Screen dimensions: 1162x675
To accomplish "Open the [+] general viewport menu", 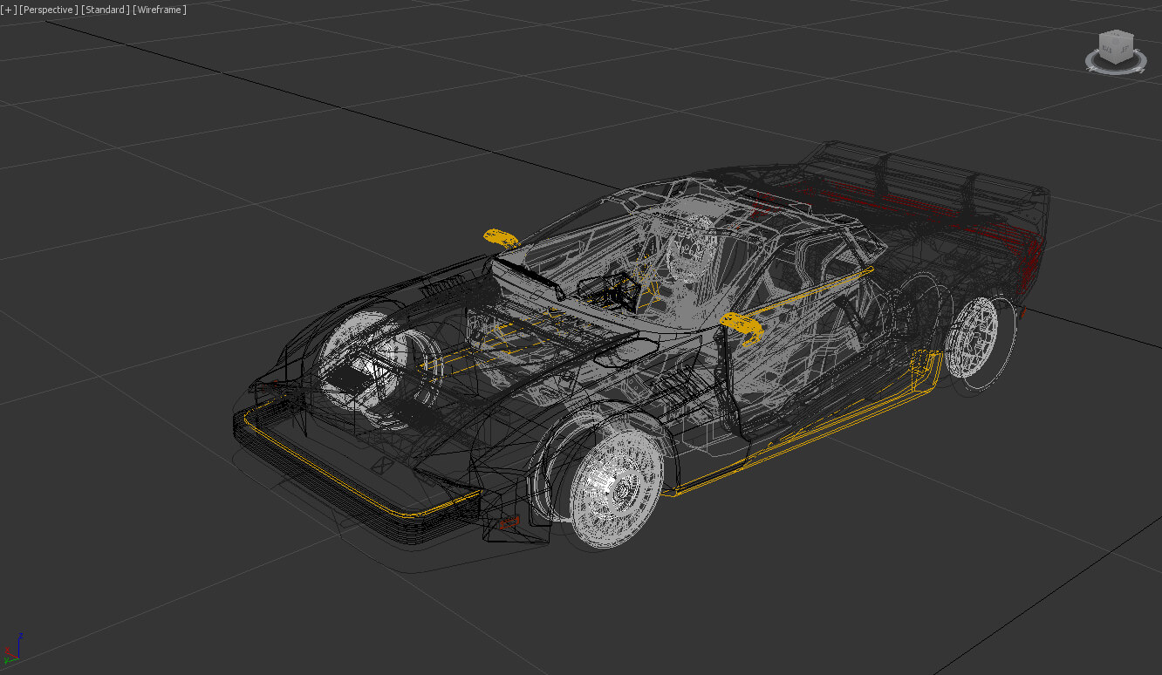I will pos(9,10).
